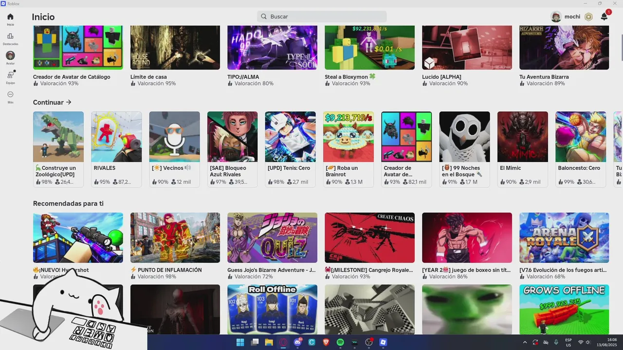The width and height of the screenshot is (623, 350).
Task: Open OBS Studio from the taskbar
Action: [x=369, y=342]
